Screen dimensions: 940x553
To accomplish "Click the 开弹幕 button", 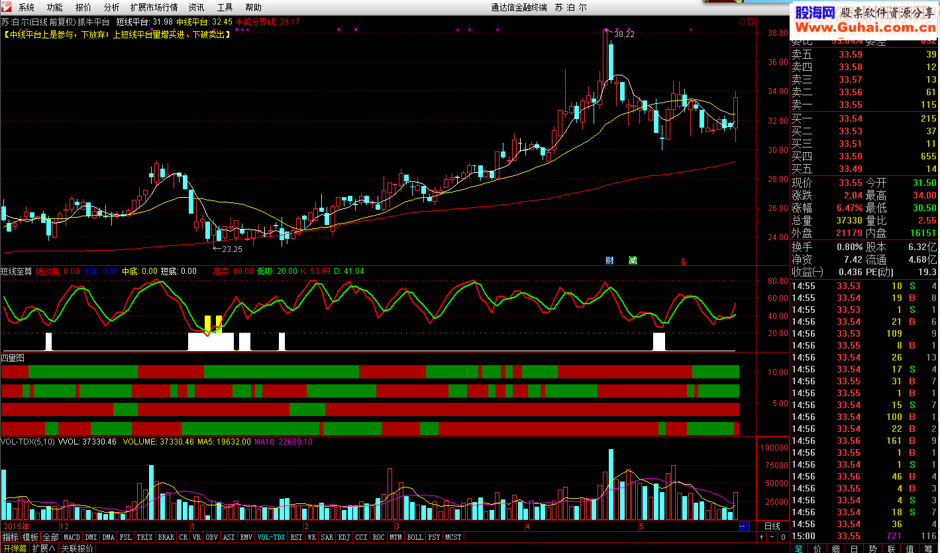I will tap(15, 548).
